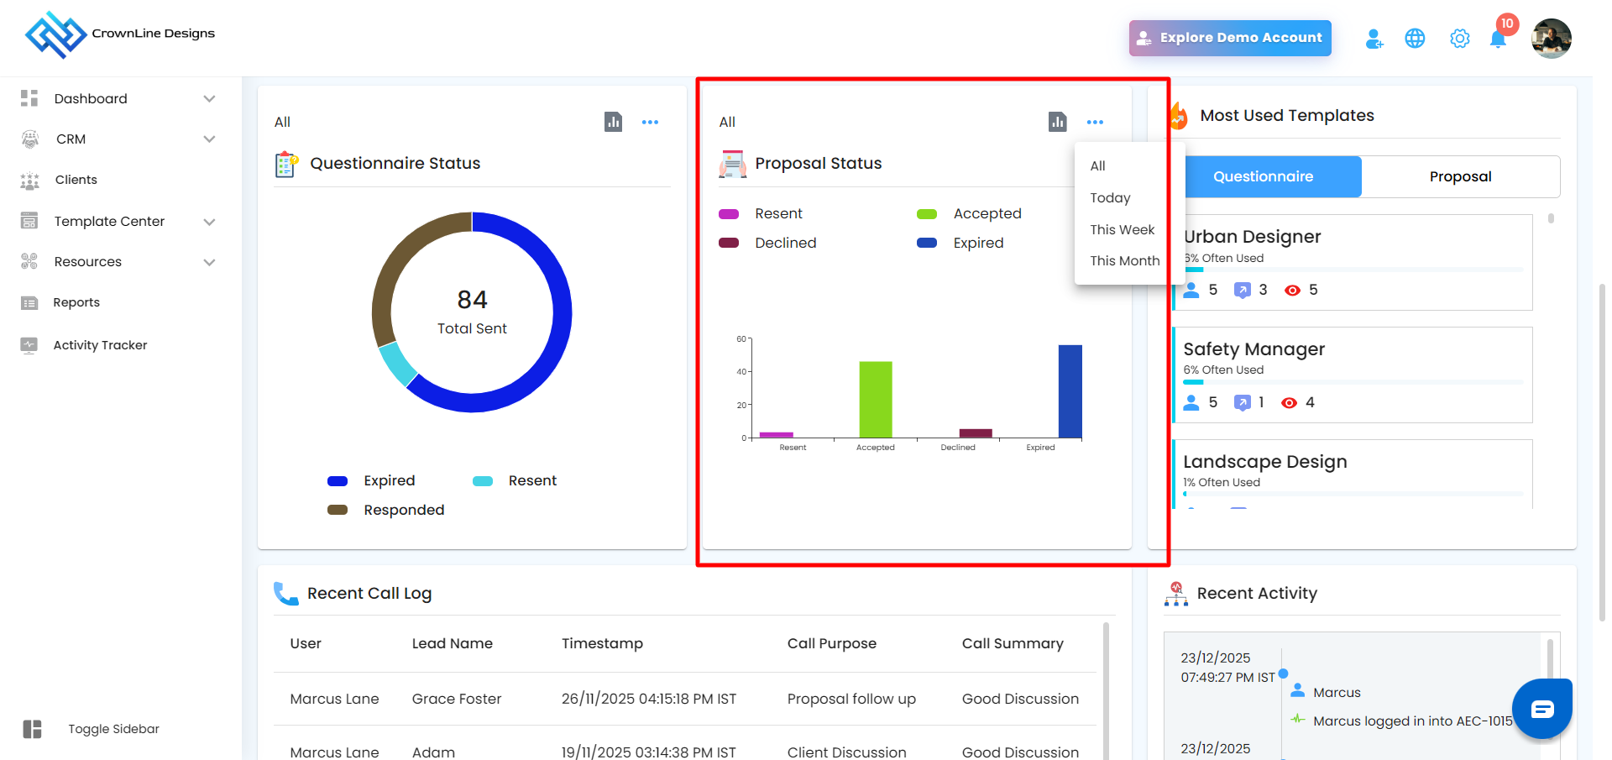Toggle Responded legend in Questionnaire Status

[386, 510]
